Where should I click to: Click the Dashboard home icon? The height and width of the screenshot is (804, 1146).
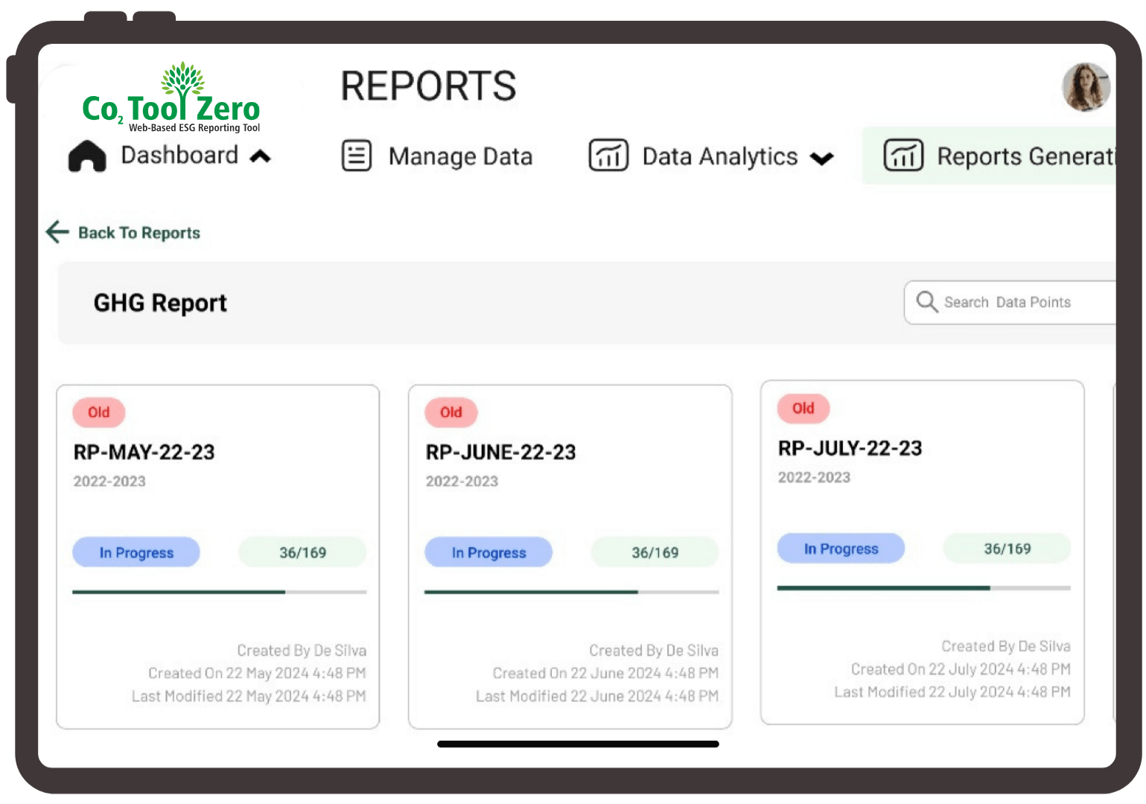[87, 156]
